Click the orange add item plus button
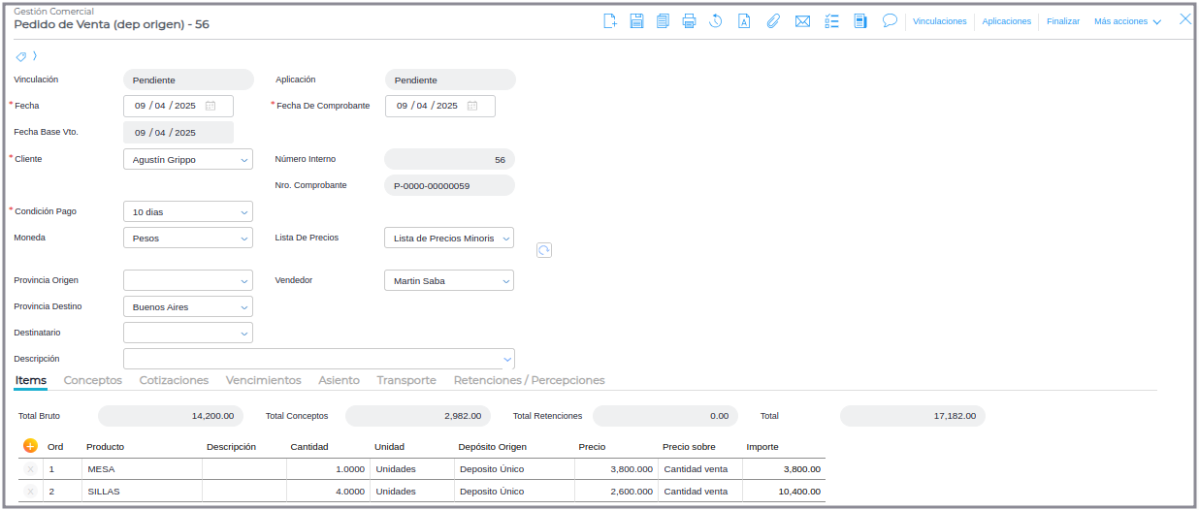Image resolution: width=1199 pixels, height=510 pixels. (30, 446)
